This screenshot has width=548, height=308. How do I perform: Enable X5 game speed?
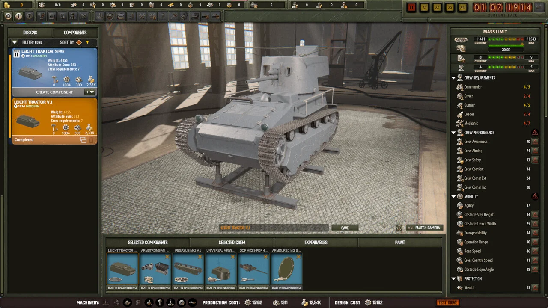click(450, 7)
